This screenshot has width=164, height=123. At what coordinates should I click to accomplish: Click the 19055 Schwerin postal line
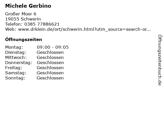coord(23,19)
